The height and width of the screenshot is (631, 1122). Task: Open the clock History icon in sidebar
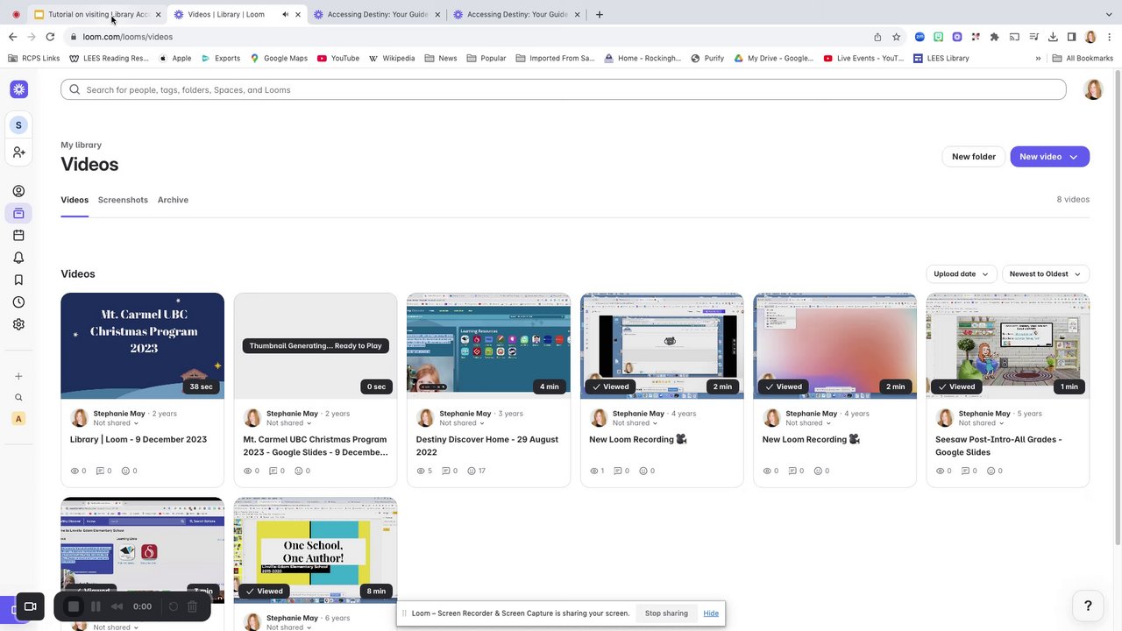pos(18,302)
